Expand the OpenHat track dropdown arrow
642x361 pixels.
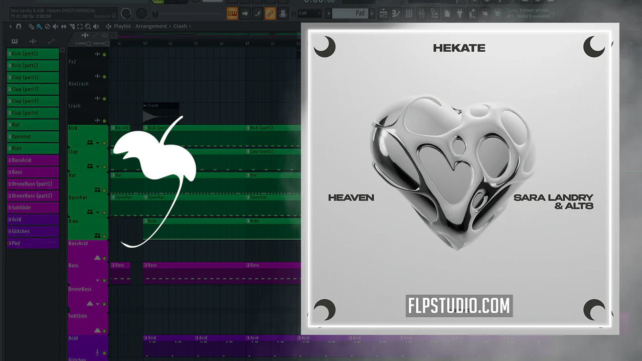(98, 212)
